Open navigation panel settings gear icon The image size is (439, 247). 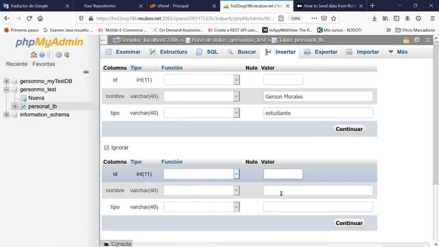[x=58, y=55]
